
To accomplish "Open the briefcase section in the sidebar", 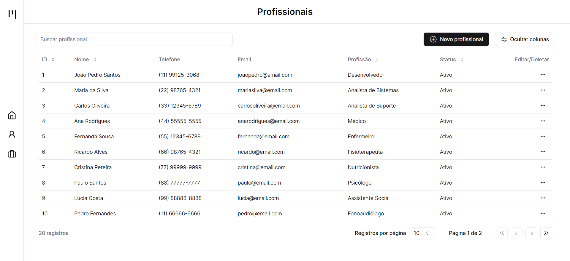I will pos(12,154).
